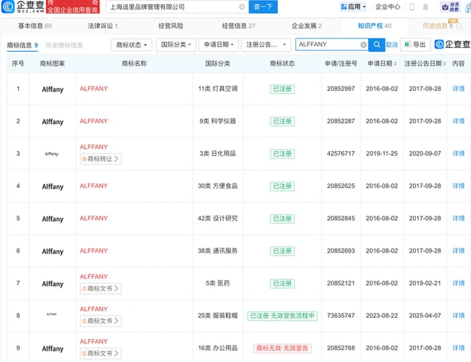This screenshot has width=471, height=362.
Task: Click tiny trademark image in row 8
Action: [x=52, y=315]
